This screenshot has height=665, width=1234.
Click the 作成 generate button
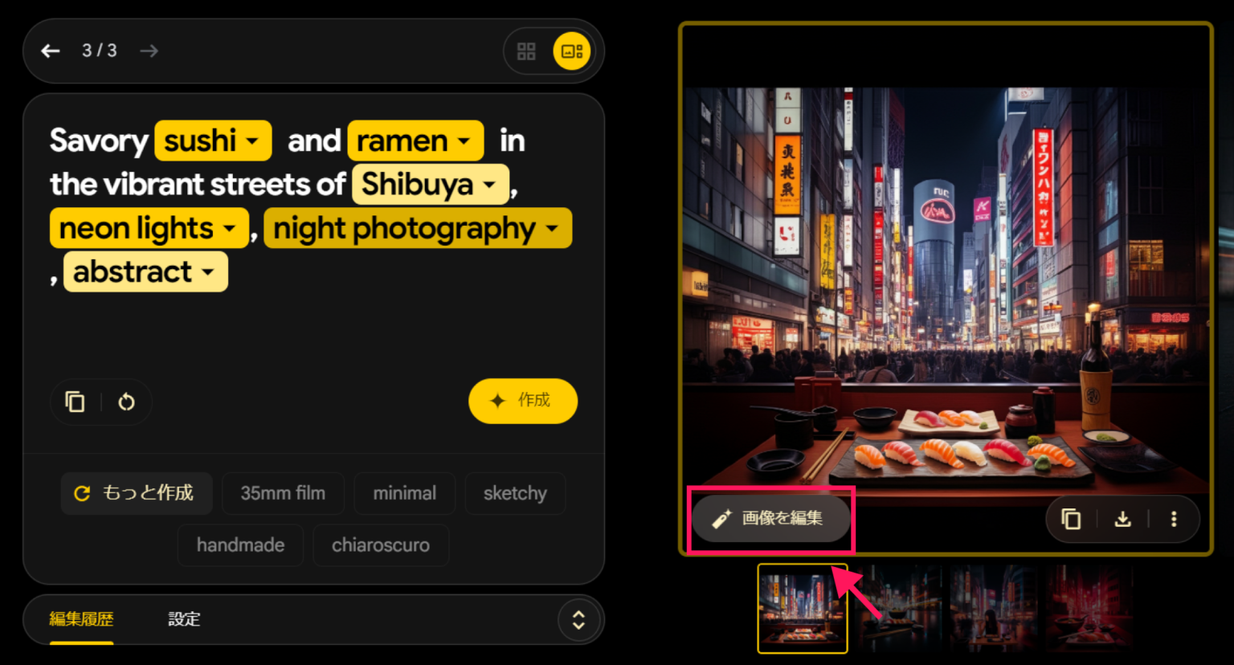click(x=523, y=402)
